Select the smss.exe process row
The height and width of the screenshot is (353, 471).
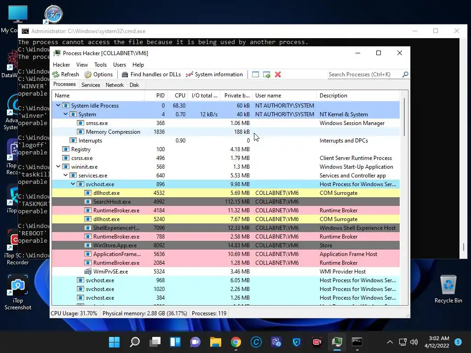[225, 123]
